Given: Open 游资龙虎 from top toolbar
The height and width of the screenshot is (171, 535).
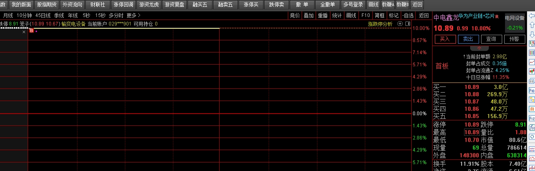Looking at the screenshot, I should click(149, 5).
